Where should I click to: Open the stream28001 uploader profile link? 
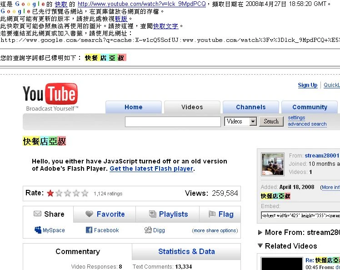322,156
